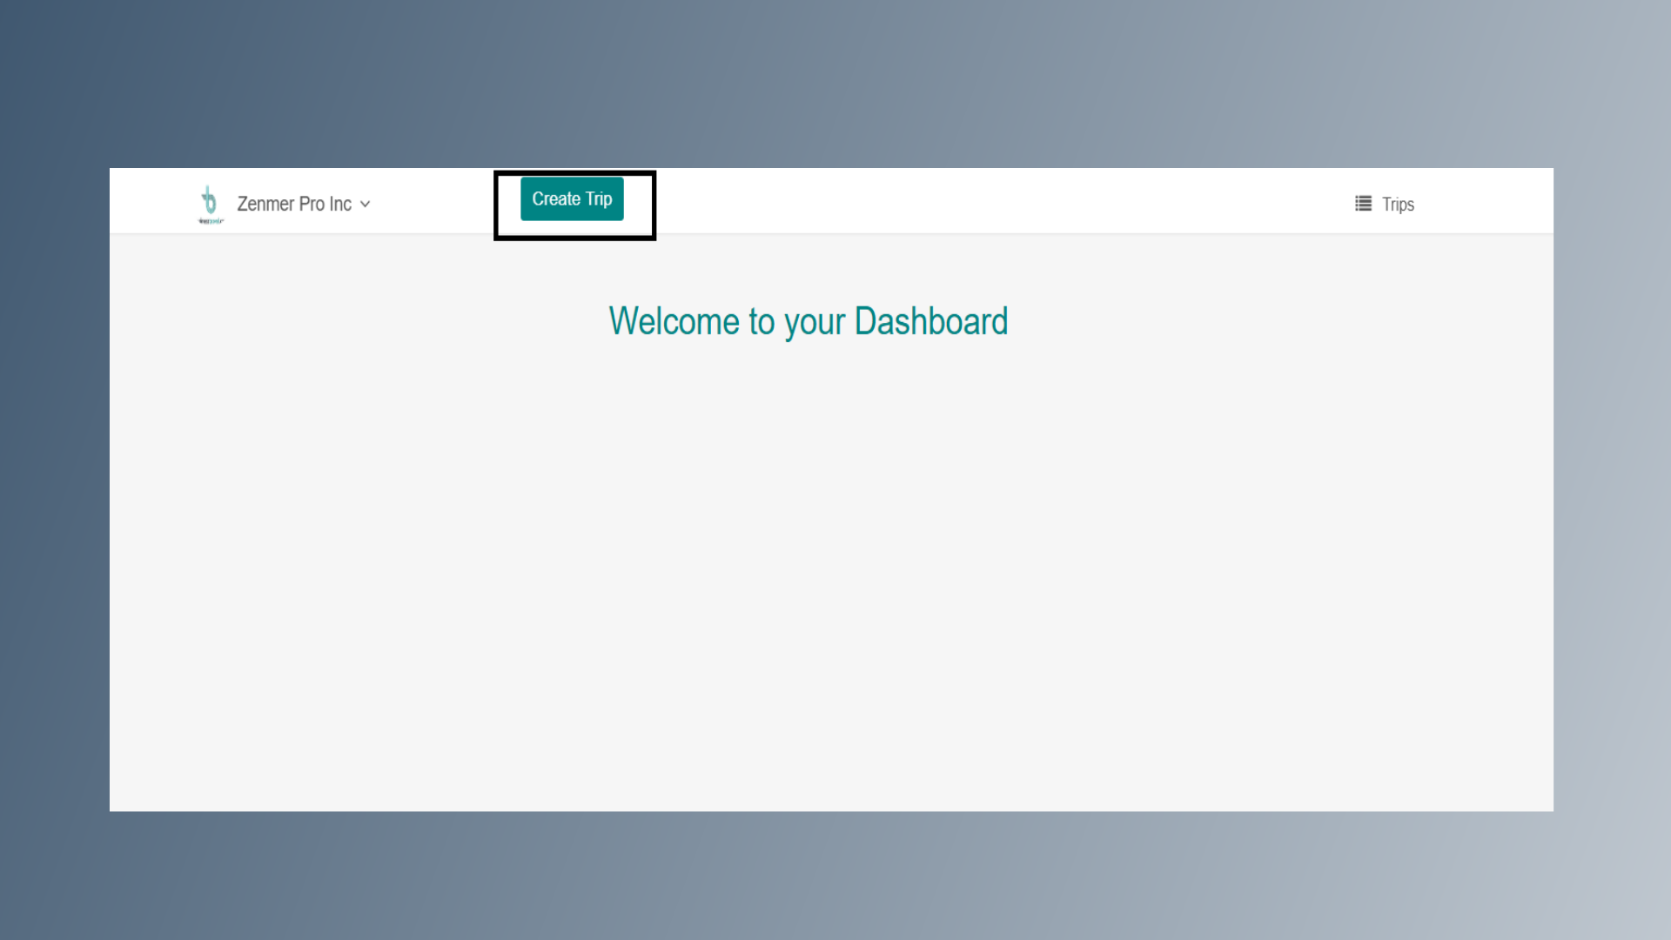
Task: Select the Zenmer Pro Inc company name text
Action: click(294, 204)
